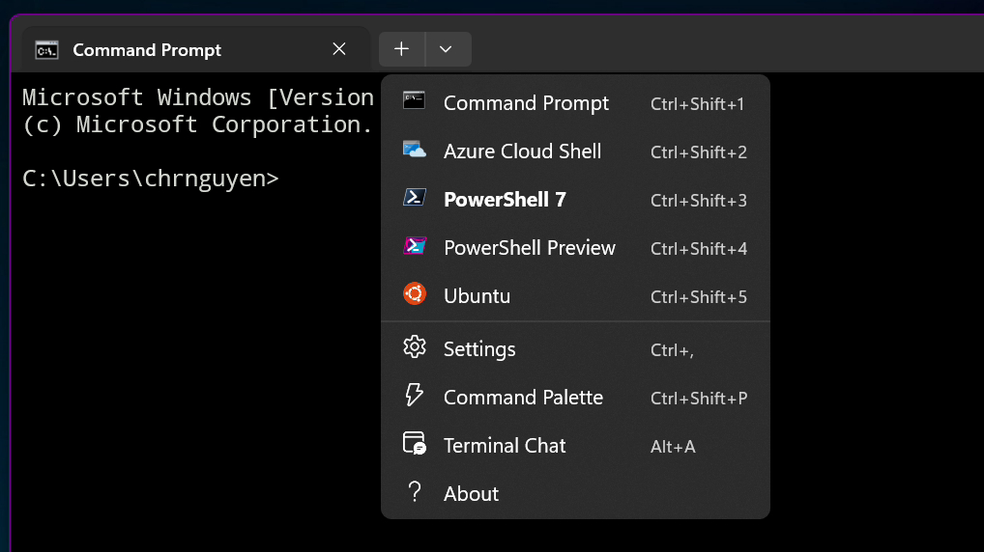Collapse the new tab dropdown chevron
This screenshot has height=552, width=984.
pyautogui.click(x=446, y=49)
